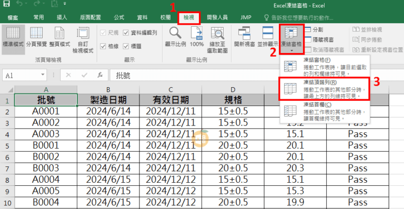This screenshot has height=209, width=404.
Task: Click cell containing 19.9
Action: (295, 202)
